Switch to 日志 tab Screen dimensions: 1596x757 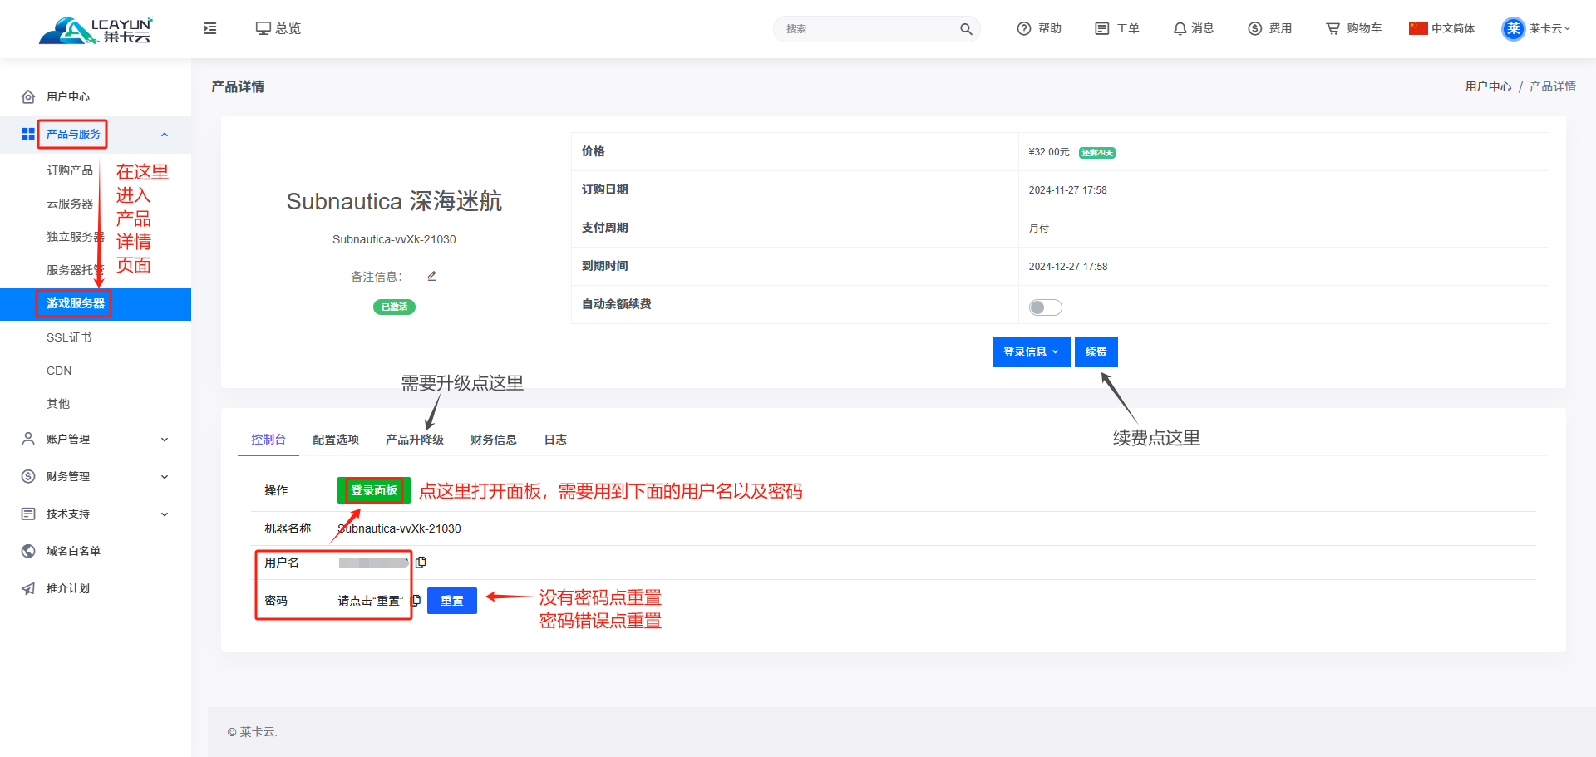click(555, 439)
